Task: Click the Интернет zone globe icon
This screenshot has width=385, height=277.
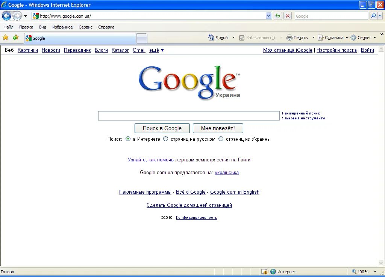Action: click(273, 272)
